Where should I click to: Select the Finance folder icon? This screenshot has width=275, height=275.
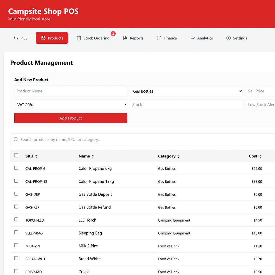pos(159,38)
